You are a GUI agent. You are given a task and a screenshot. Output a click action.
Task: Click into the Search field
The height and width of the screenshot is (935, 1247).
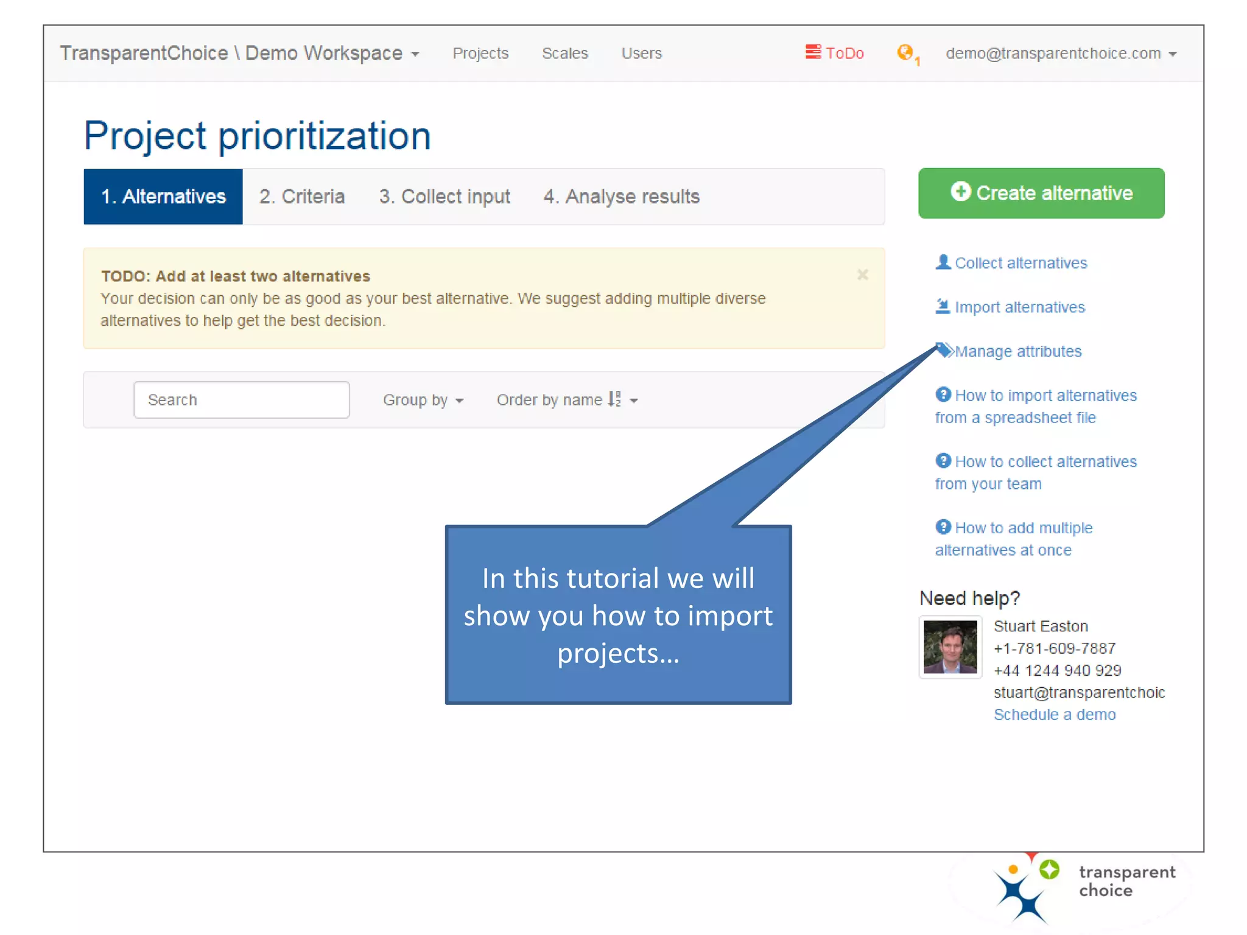242,400
